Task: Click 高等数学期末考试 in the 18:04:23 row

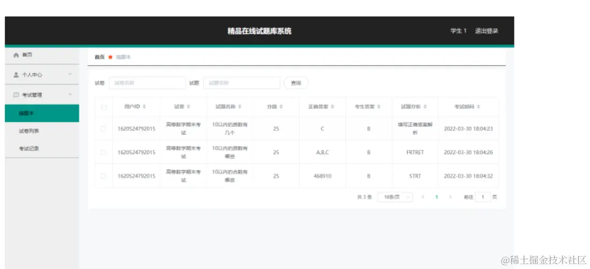Action: [183, 129]
